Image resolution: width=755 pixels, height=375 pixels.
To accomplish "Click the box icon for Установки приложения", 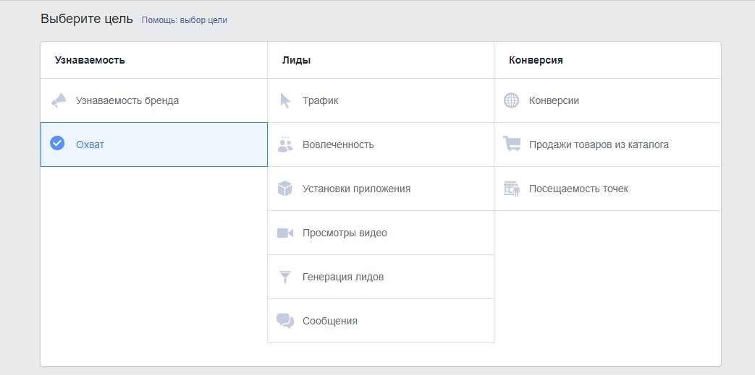I will click(x=285, y=189).
